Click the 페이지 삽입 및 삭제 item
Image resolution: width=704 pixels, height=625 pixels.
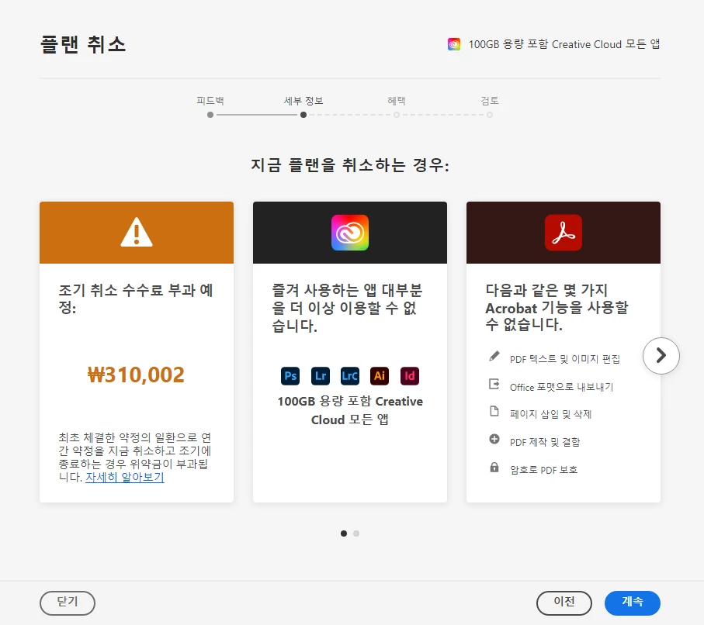[550, 414]
